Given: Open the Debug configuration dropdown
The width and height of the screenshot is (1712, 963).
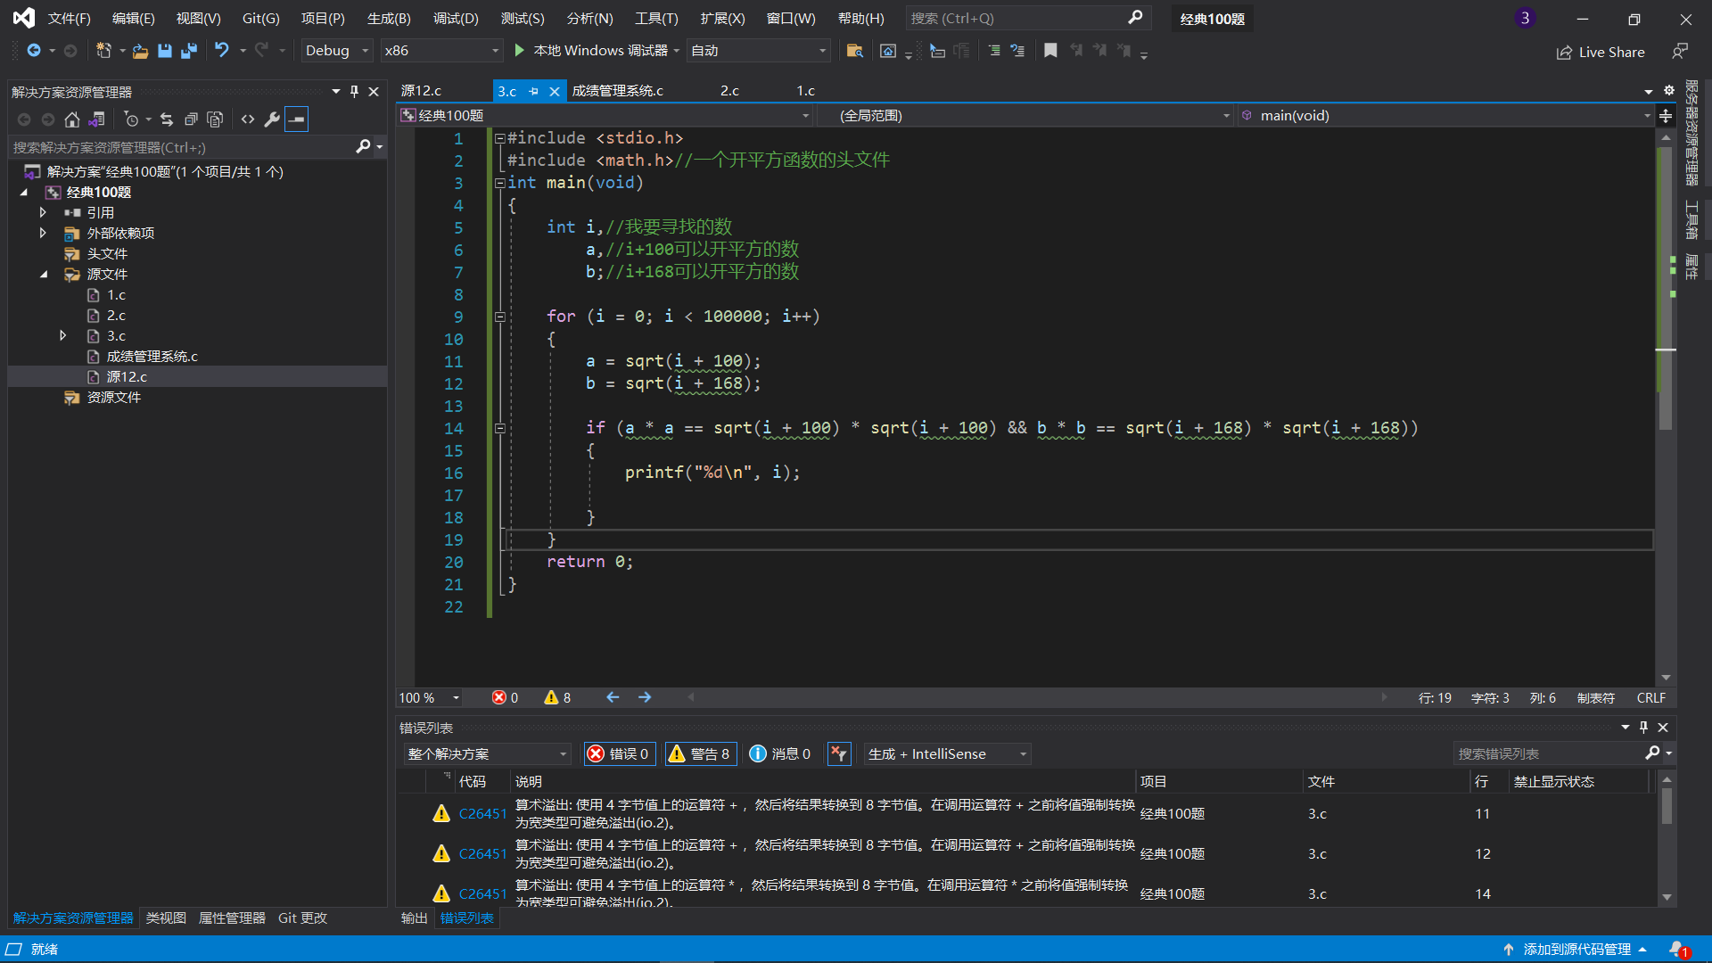Looking at the screenshot, I should [337, 51].
